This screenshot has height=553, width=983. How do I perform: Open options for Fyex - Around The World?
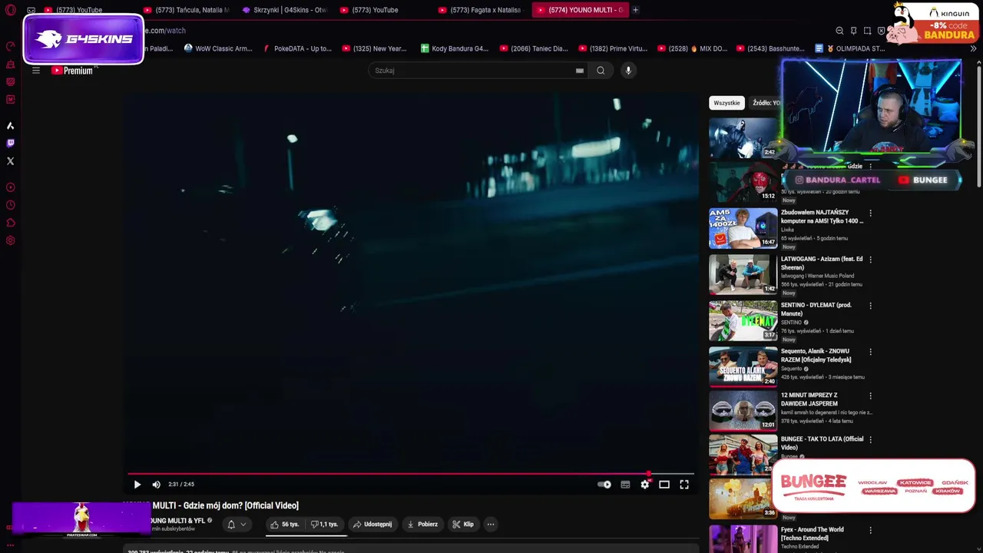[x=870, y=530]
